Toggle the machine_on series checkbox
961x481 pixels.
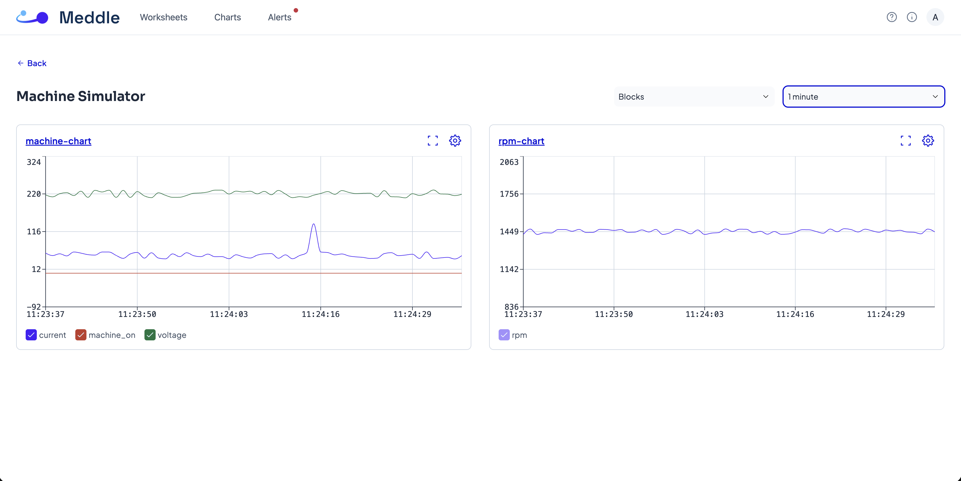click(81, 335)
